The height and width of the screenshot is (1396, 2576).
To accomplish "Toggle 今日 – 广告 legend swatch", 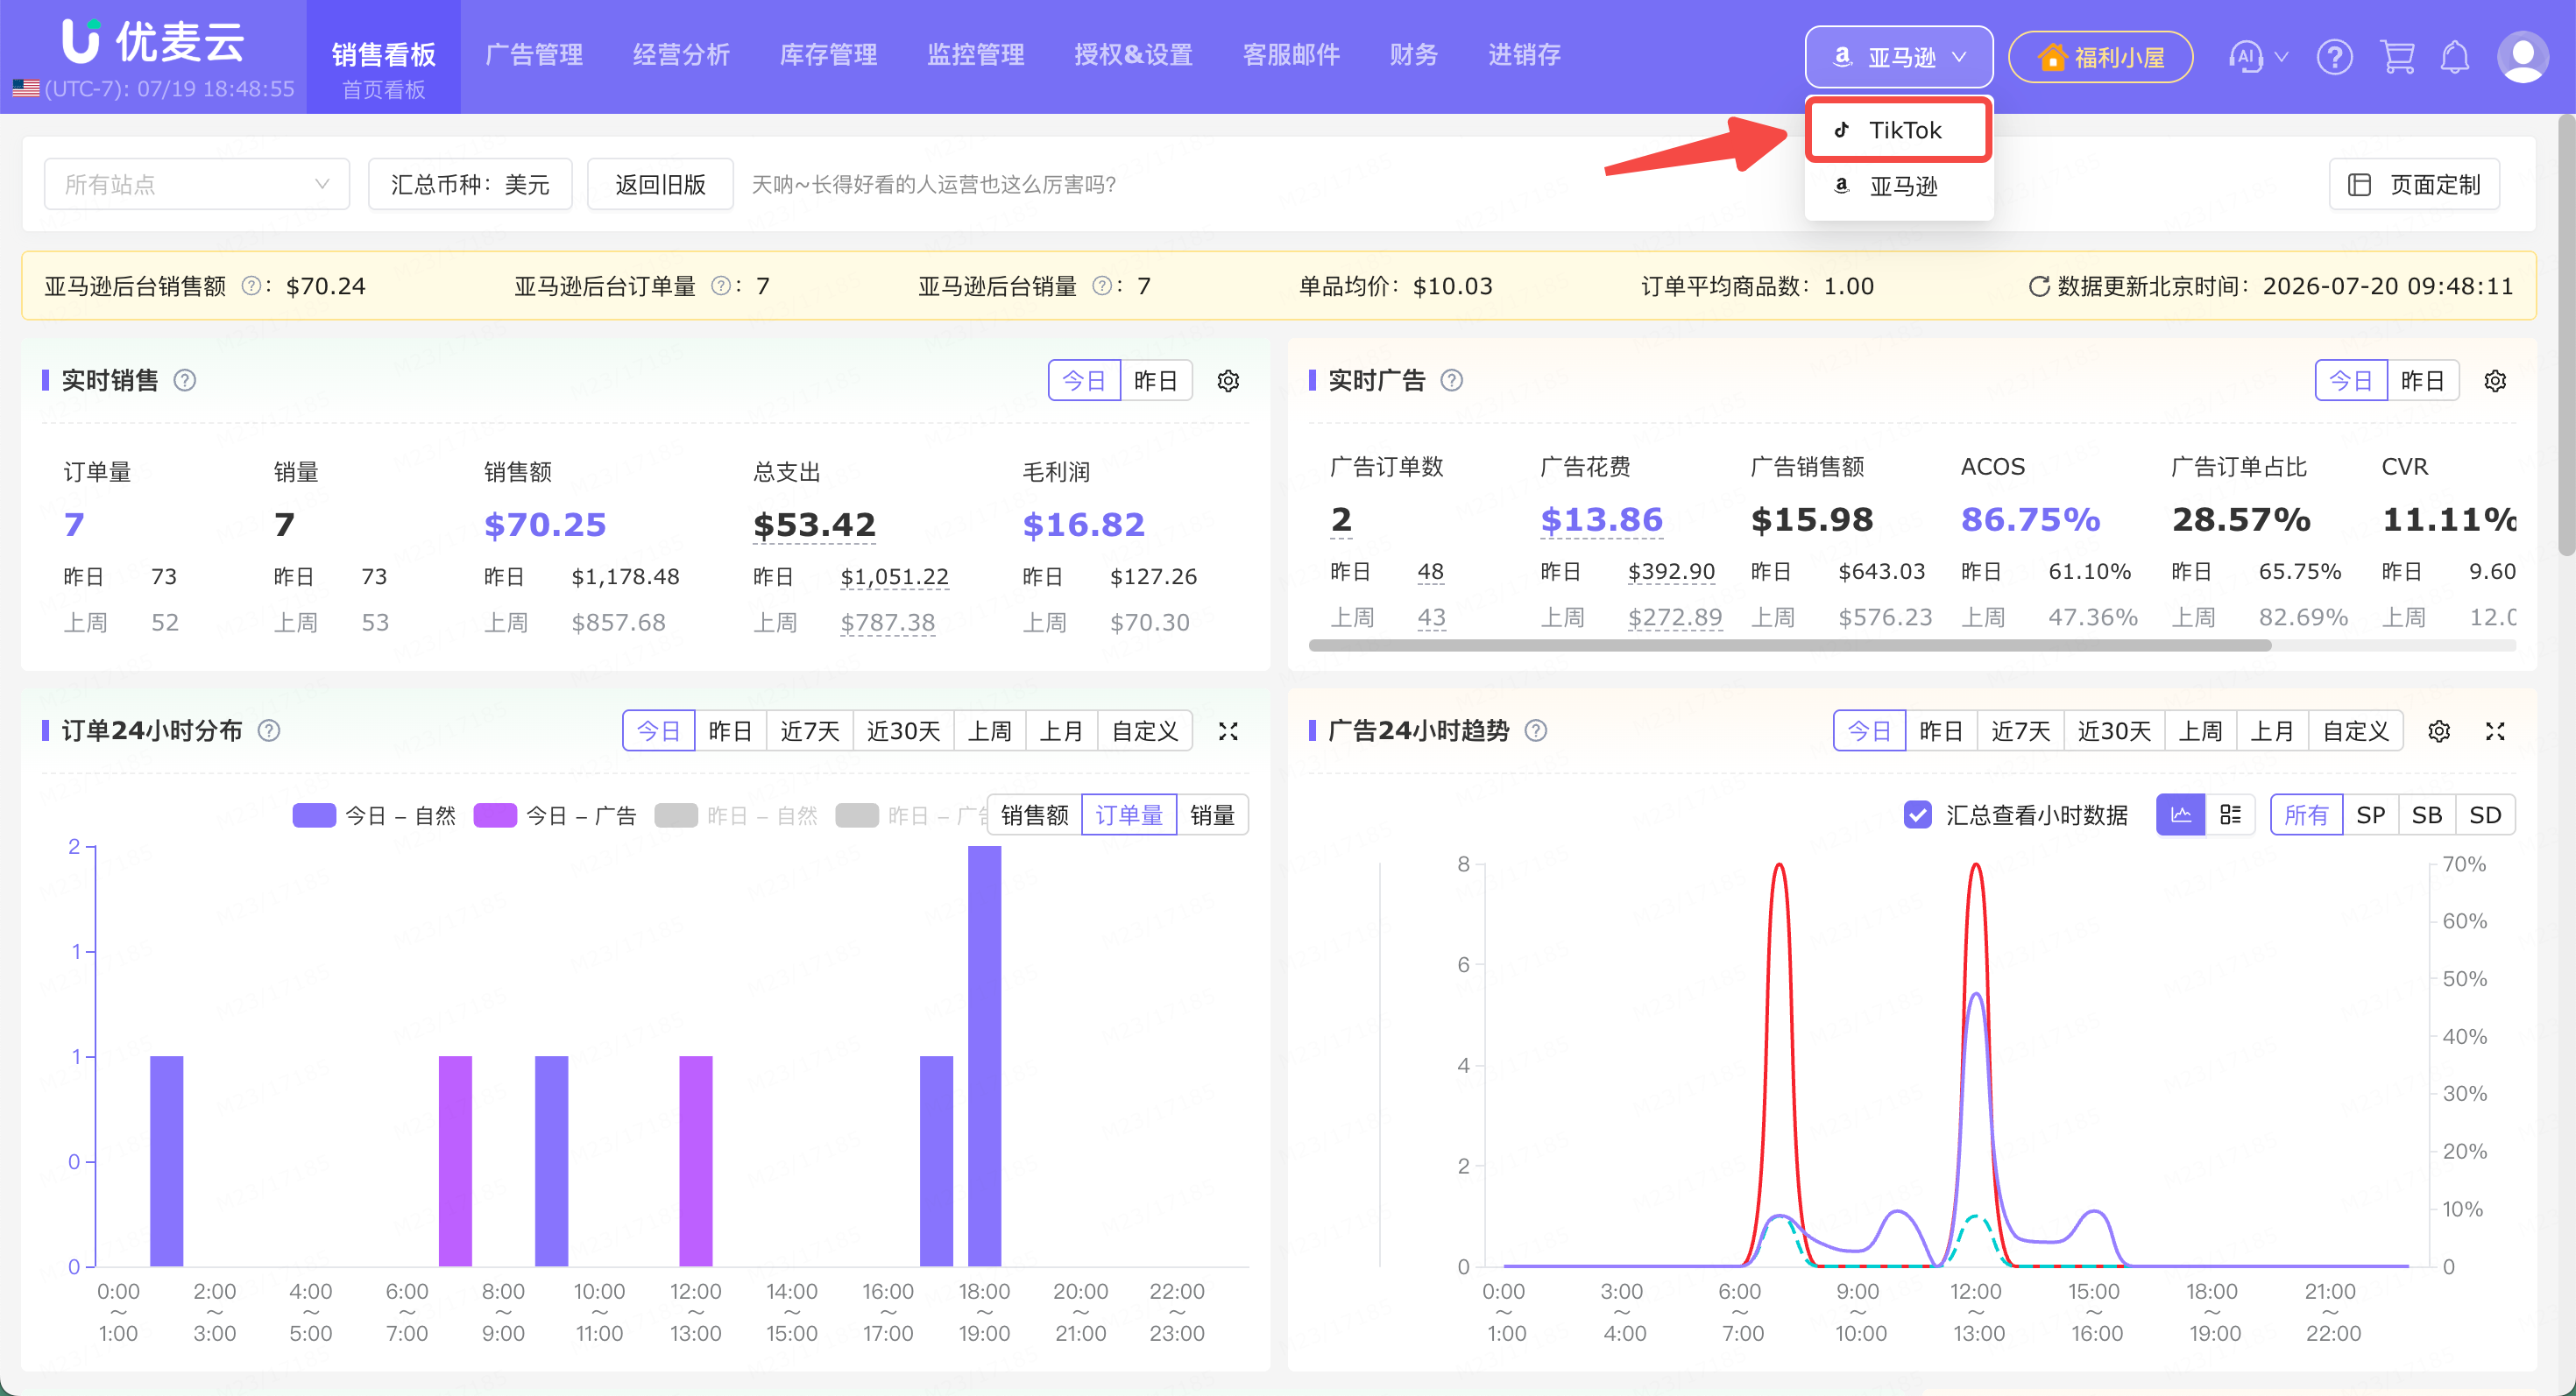I will (495, 815).
